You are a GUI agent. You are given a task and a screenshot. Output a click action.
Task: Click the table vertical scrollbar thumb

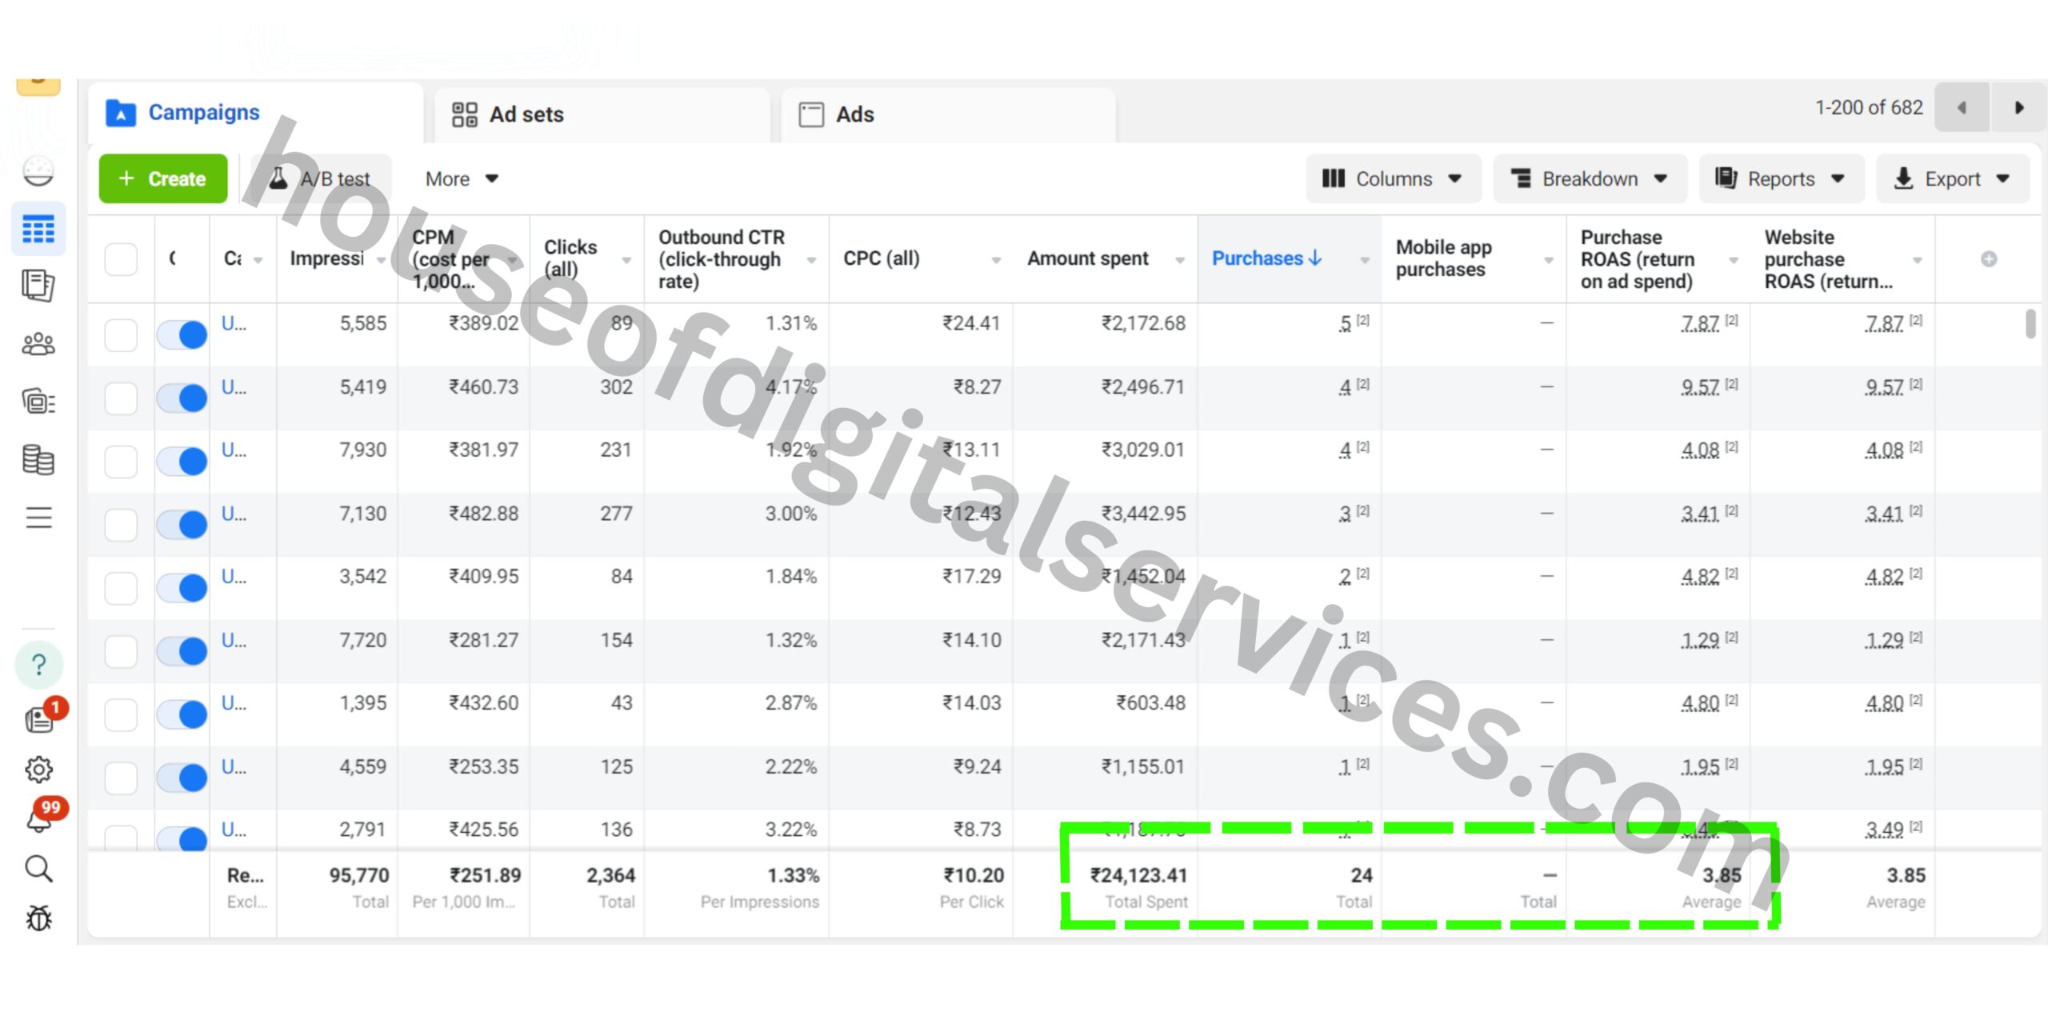[2030, 323]
